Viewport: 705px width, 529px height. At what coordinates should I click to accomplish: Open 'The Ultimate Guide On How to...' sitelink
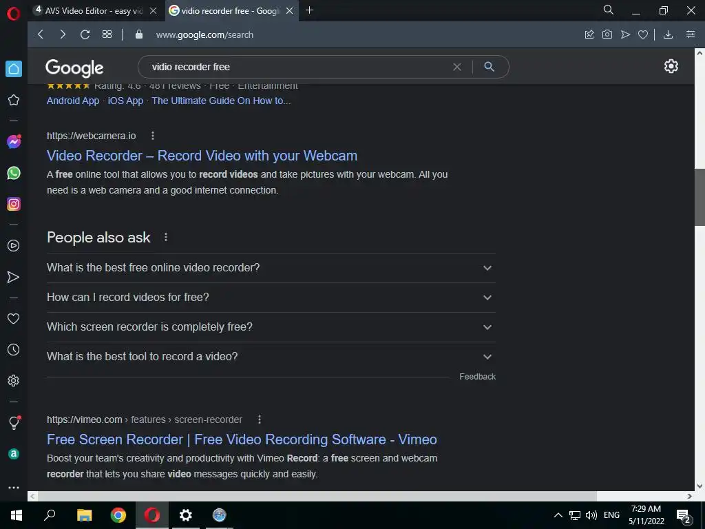coord(221,101)
